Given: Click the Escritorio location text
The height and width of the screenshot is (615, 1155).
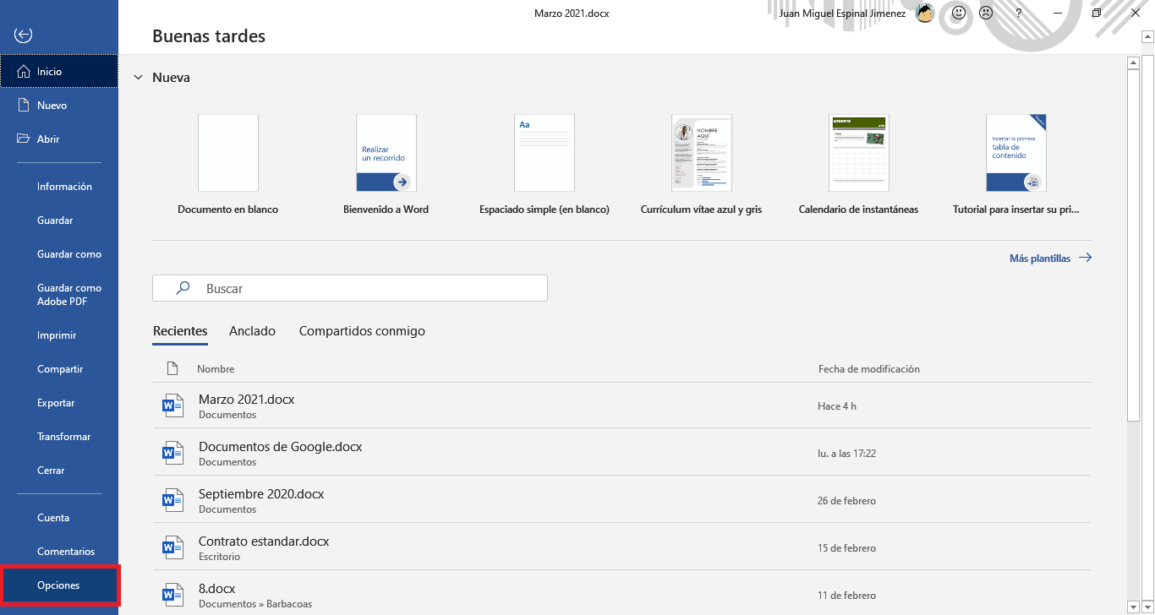Looking at the screenshot, I should (219, 557).
